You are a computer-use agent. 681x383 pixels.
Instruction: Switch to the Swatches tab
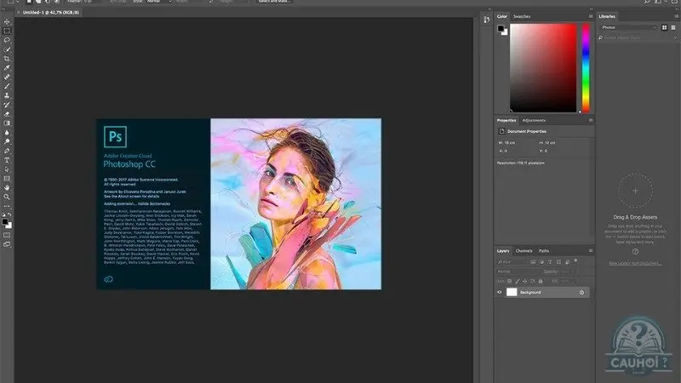[522, 16]
